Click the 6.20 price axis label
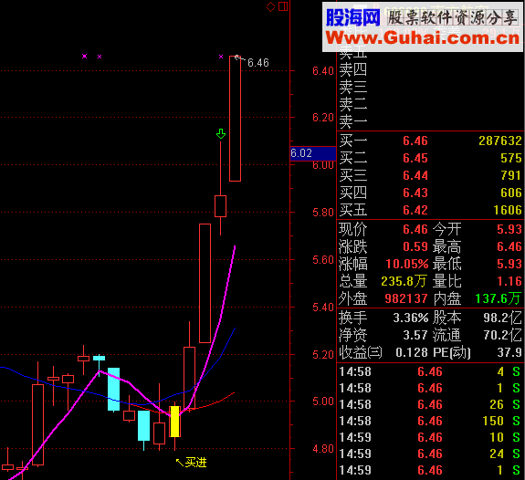 (x=323, y=118)
